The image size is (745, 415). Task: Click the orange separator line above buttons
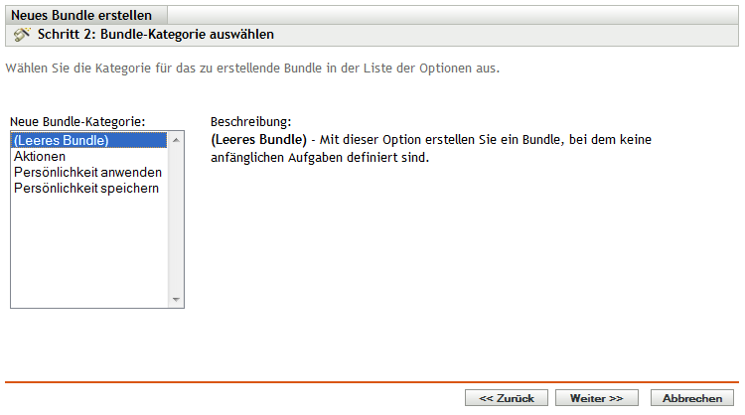372,381
